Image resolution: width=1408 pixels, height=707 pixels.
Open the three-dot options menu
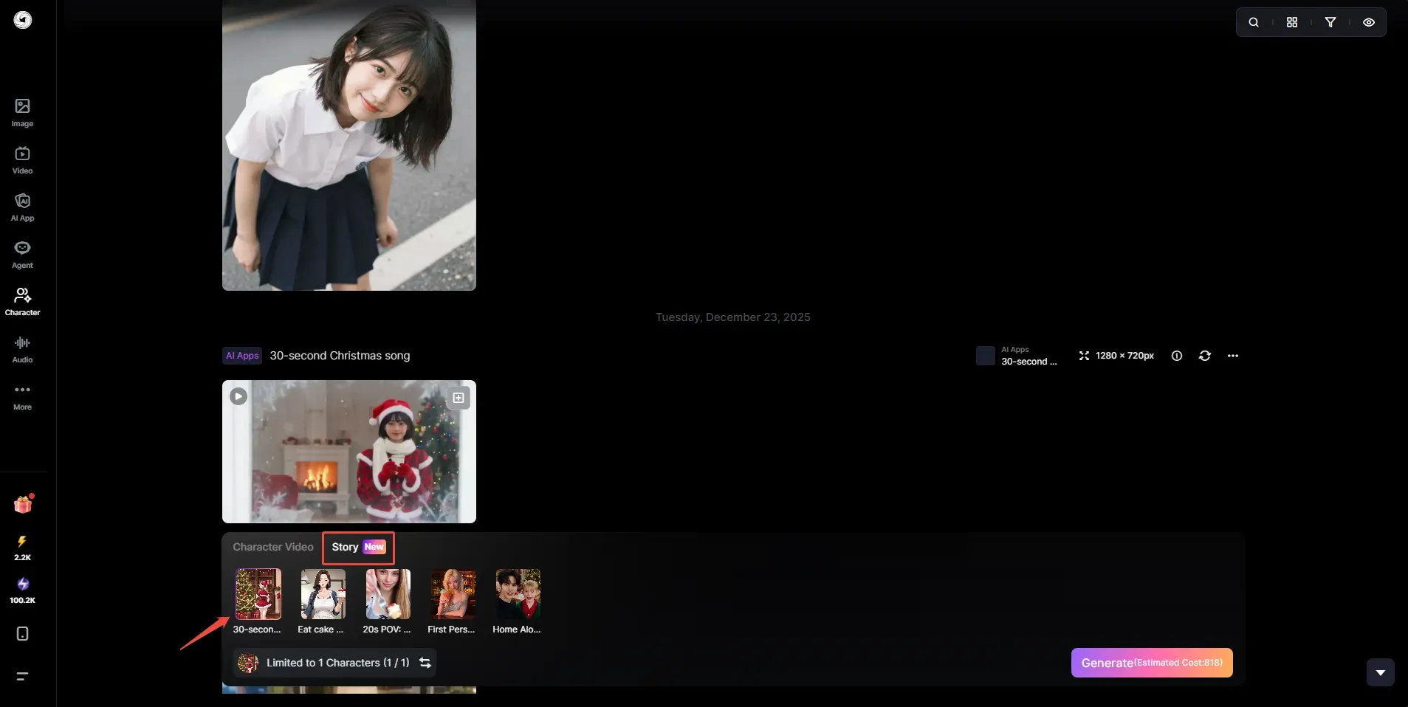tap(1233, 356)
